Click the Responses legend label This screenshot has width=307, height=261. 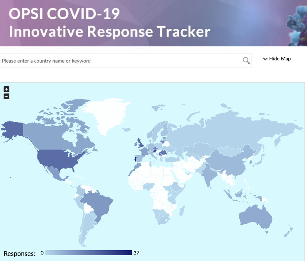[19, 253]
